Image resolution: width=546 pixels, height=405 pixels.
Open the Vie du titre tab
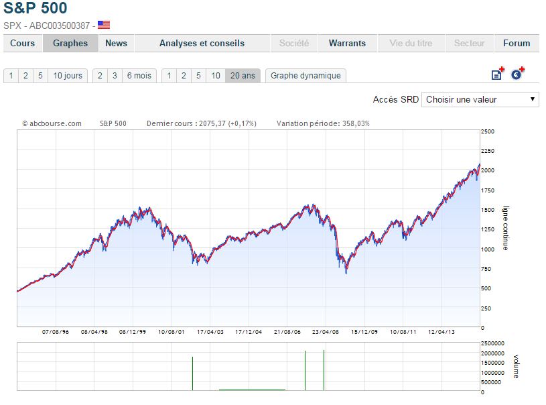[x=411, y=43]
